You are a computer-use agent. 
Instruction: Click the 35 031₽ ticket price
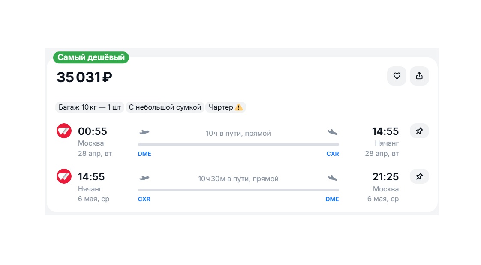[84, 77]
